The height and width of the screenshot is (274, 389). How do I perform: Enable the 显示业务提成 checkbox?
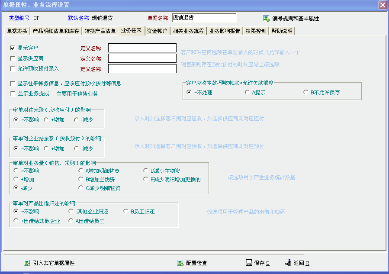13,93
